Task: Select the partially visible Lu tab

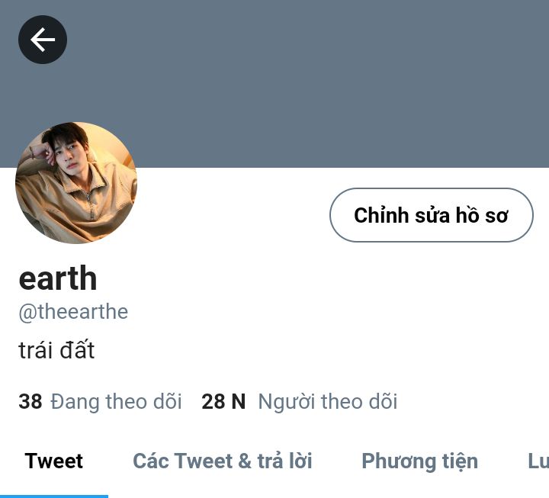Action: click(538, 461)
